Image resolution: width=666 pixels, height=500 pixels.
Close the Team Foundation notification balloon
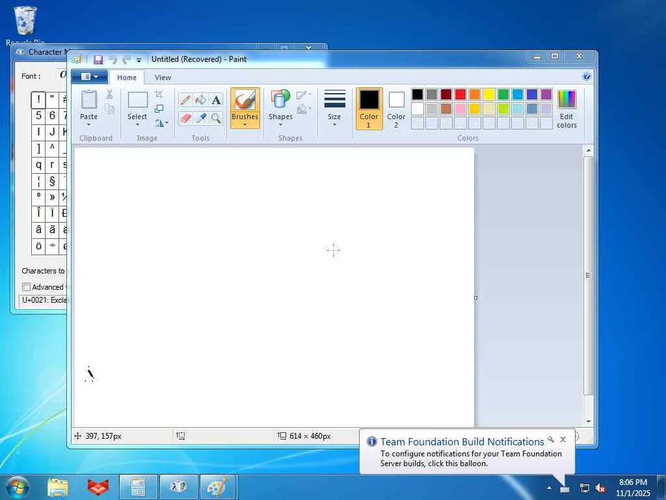(563, 439)
